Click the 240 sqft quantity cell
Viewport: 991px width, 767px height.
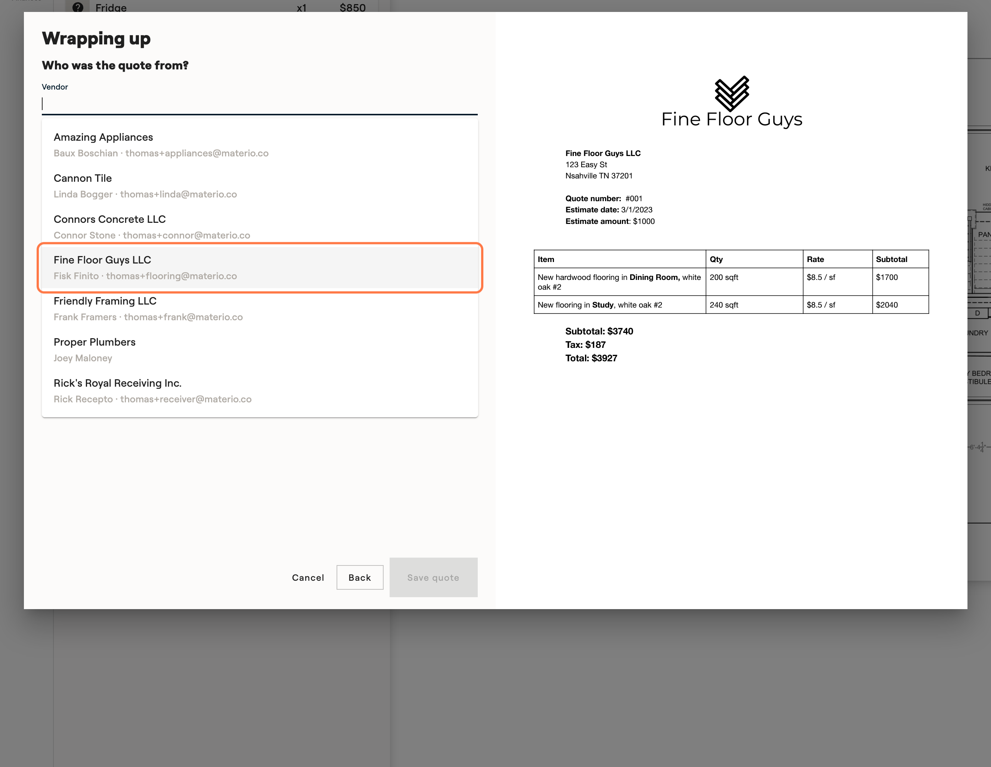point(754,305)
